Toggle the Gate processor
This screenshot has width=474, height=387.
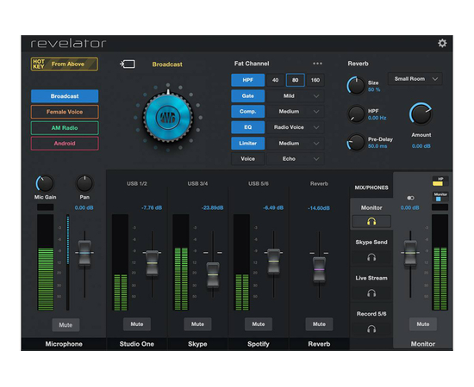point(248,96)
